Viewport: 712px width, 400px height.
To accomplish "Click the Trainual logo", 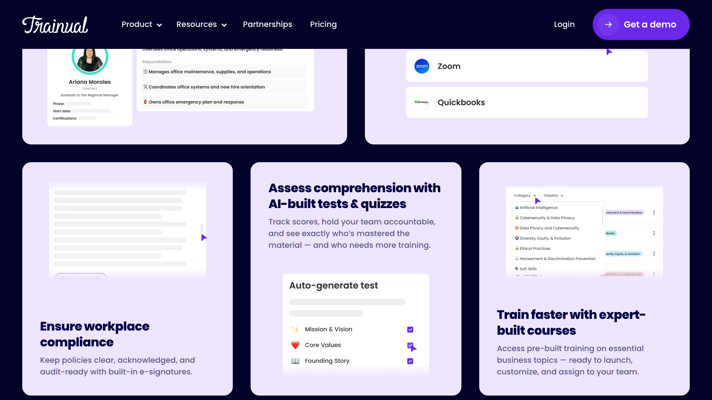I will pyautogui.click(x=55, y=24).
